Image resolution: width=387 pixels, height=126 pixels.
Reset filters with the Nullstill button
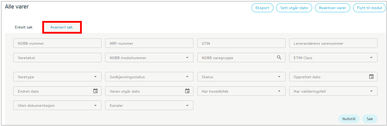click(x=349, y=119)
